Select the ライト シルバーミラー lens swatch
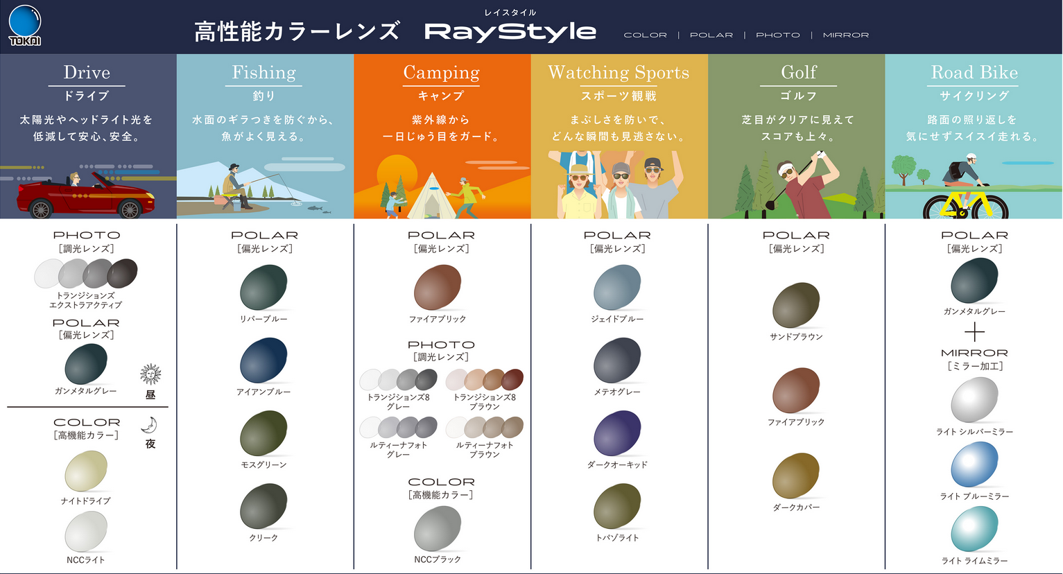Screen dimensions: 1063x574 tap(974, 400)
